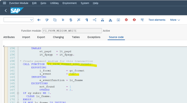This screenshot has width=187, height=103.
Task: Click ENDIF on line 170
Action: click(x=28, y=99)
